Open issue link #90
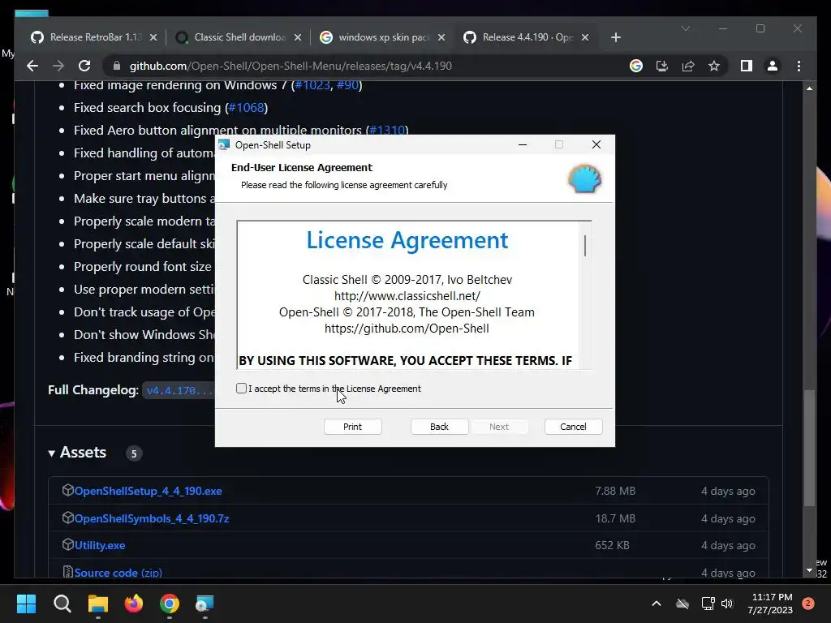This screenshot has width=831, height=623. coord(347,85)
